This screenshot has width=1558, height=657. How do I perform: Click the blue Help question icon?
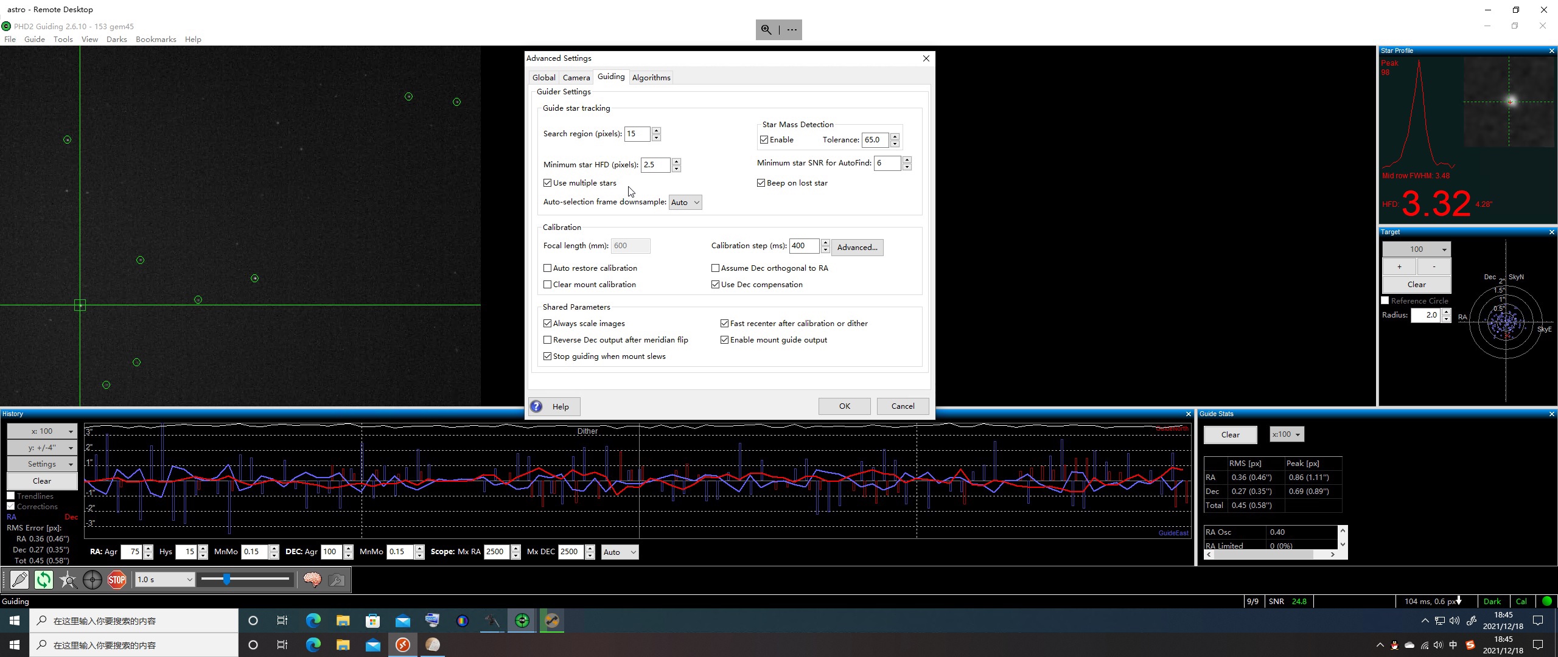click(536, 406)
